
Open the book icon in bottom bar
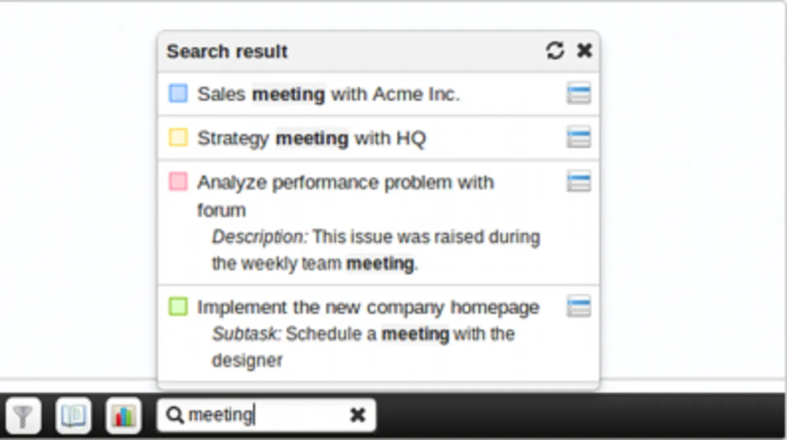tap(73, 415)
